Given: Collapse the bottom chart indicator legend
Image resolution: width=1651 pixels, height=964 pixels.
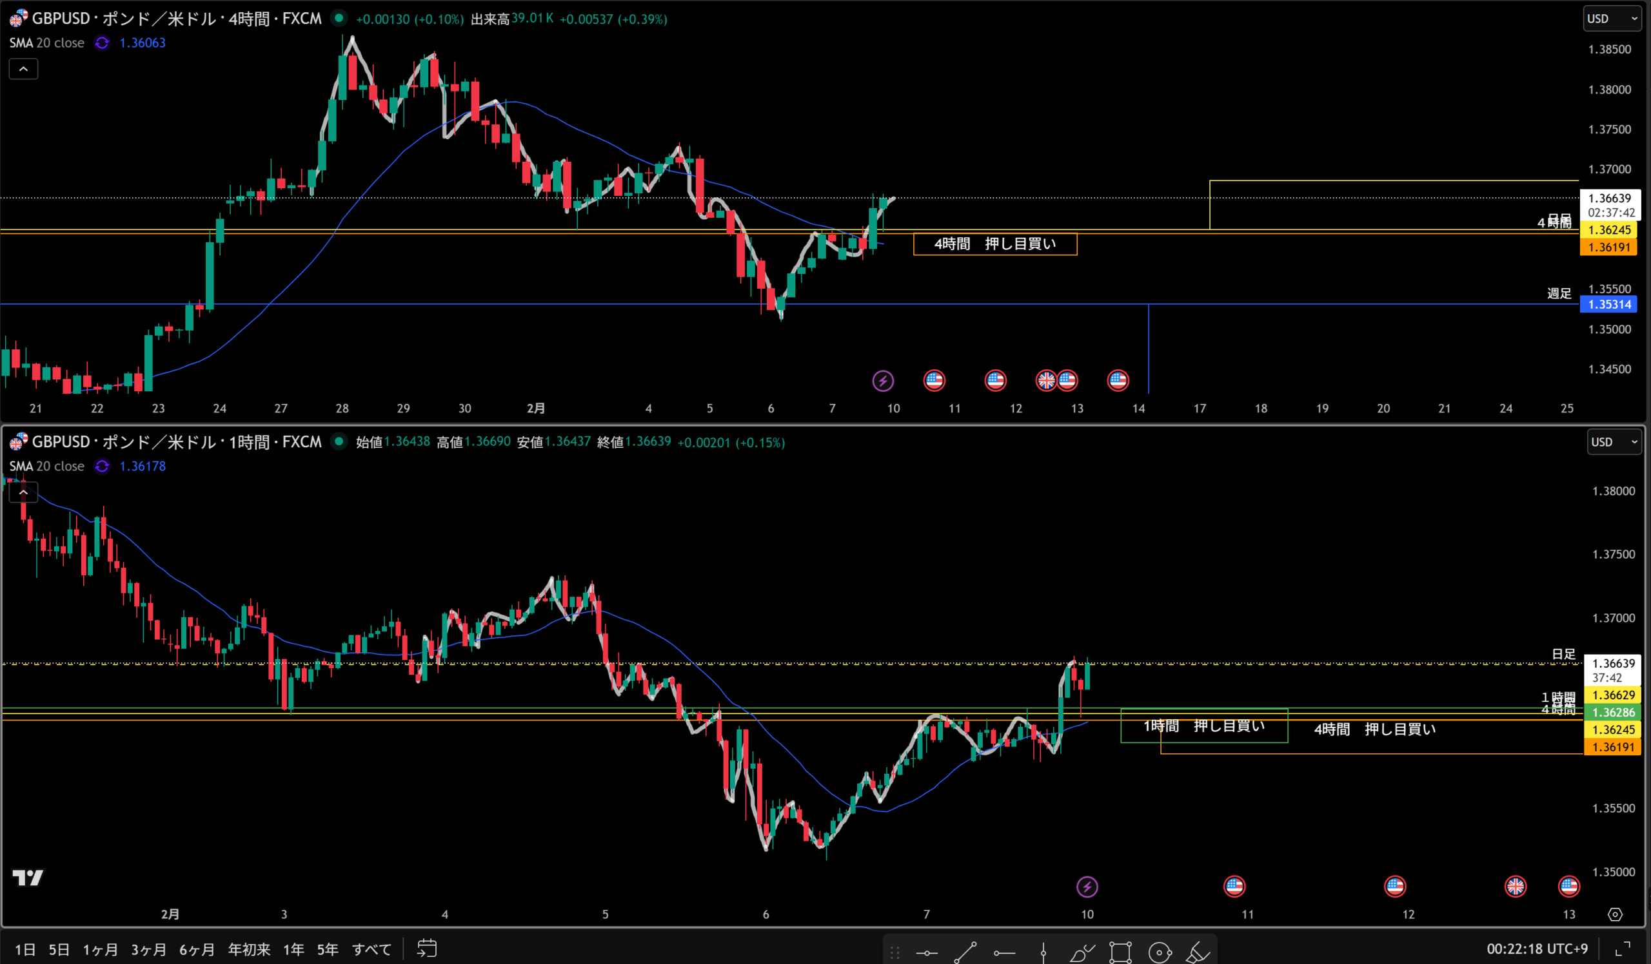Looking at the screenshot, I should (23, 492).
